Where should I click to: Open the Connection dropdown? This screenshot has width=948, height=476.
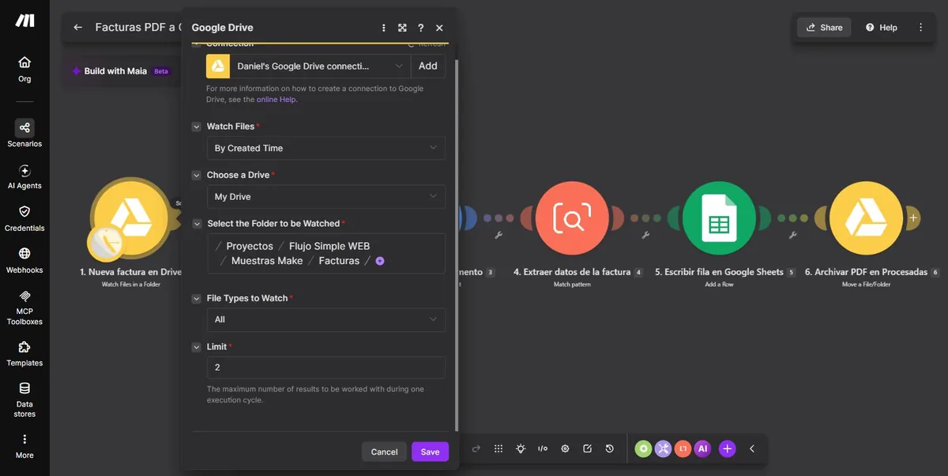[x=308, y=66]
